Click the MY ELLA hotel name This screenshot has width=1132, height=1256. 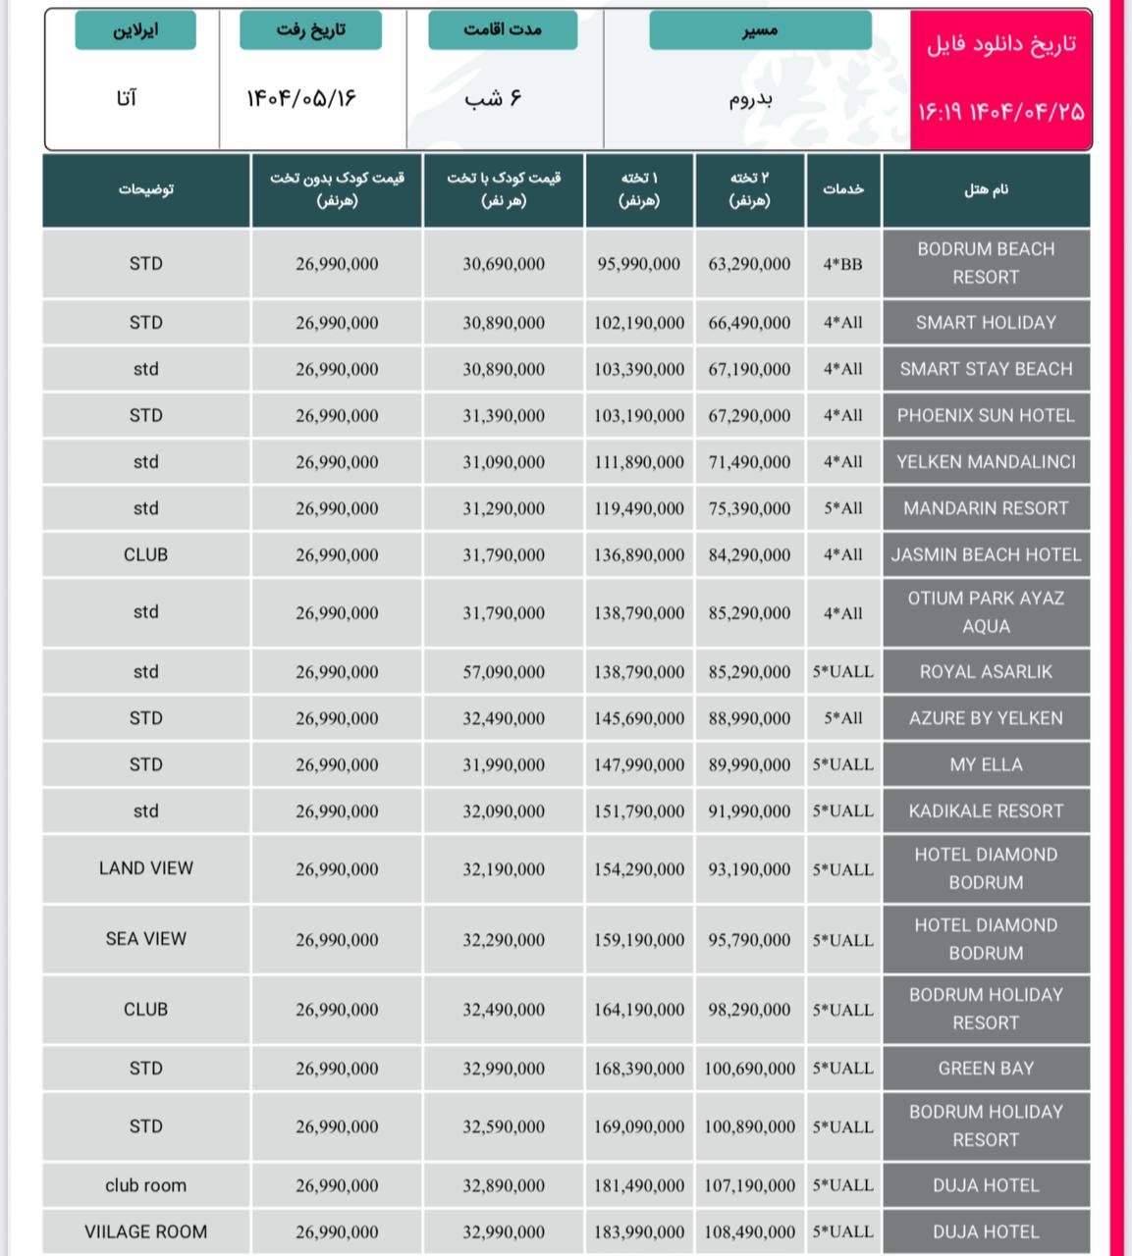986,765
